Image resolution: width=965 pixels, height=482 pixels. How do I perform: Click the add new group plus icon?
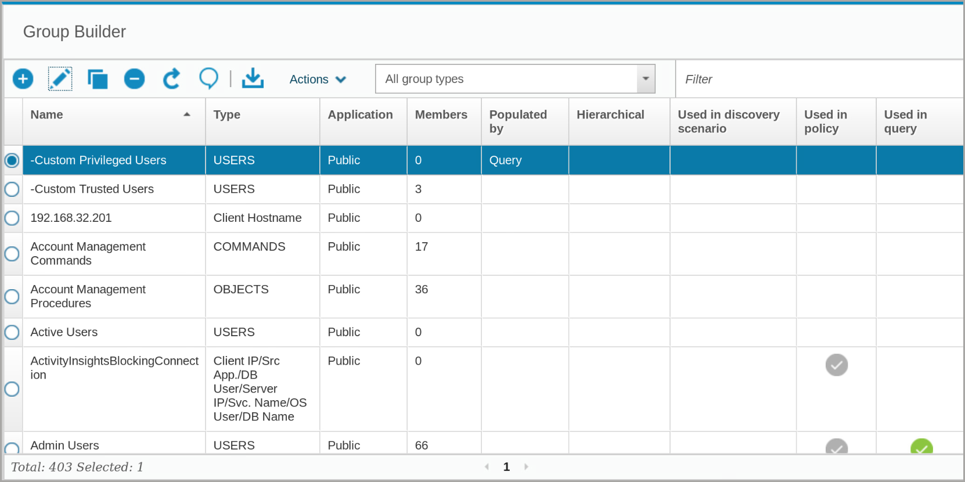pyautogui.click(x=23, y=79)
